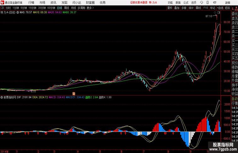Image resolution: width=238 pixels, height=153 pixels.
Task: Click the DEA: 2024.72 value
Action: [40, 97]
